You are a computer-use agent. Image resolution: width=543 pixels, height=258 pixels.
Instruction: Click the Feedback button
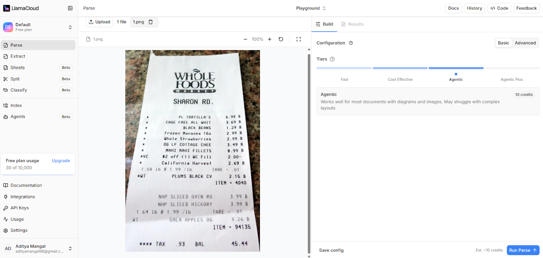tap(526, 8)
